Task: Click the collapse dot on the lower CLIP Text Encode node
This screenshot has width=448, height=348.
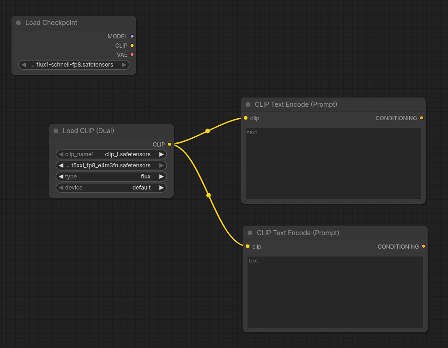Action: tap(250, 233)
